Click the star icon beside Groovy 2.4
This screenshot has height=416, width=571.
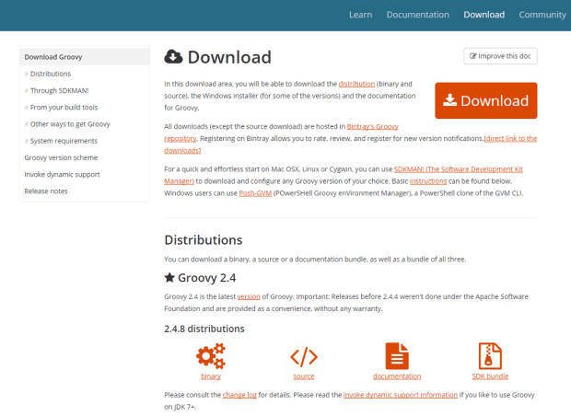(x=169, y=277)
